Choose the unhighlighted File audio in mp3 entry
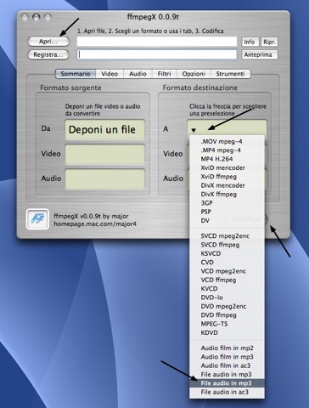Screen dimensions: 309x408 click(x=227, y=374)
